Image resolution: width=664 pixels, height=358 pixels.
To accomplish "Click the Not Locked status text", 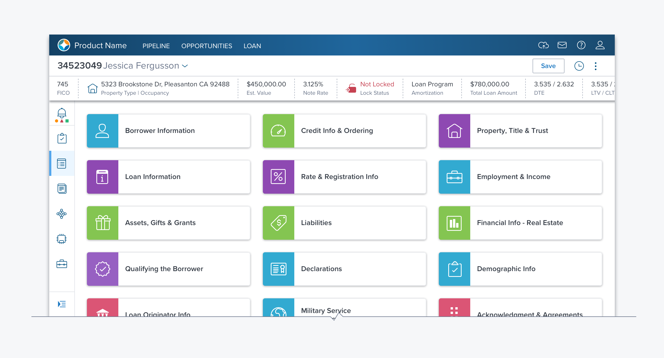I will (377, 84).
